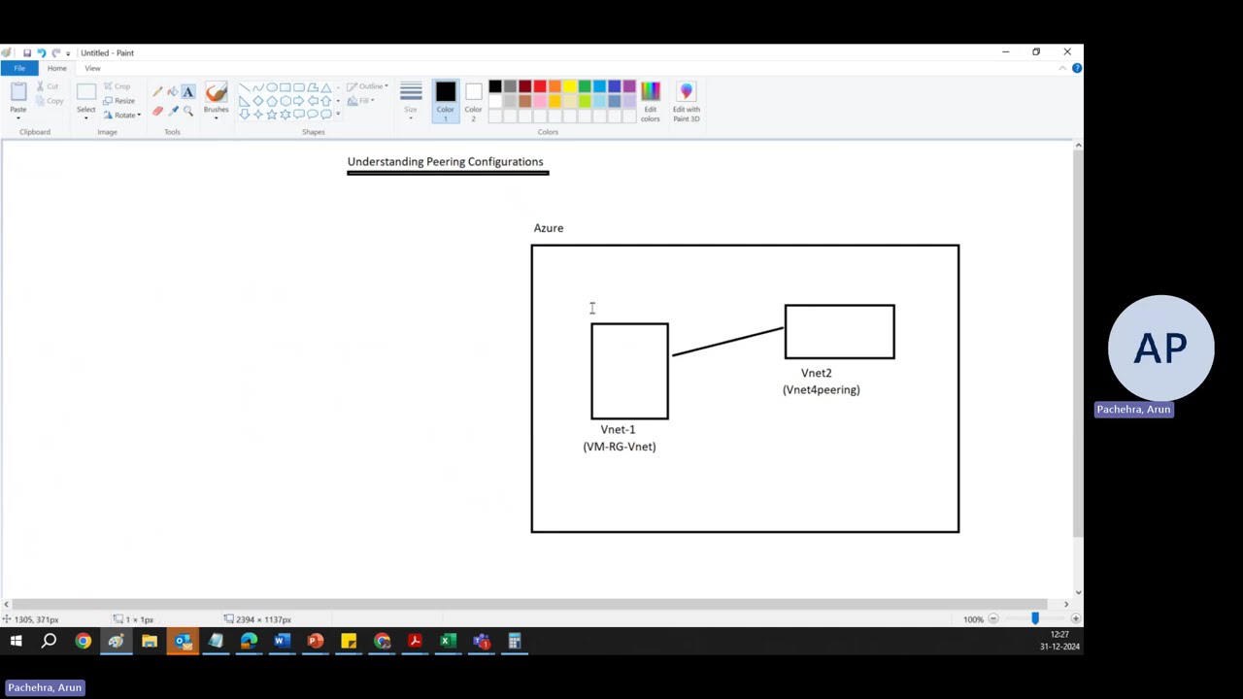Select the Eraser tool
The height and width of the screenshot is (699, 1243).
coord(157,111)
